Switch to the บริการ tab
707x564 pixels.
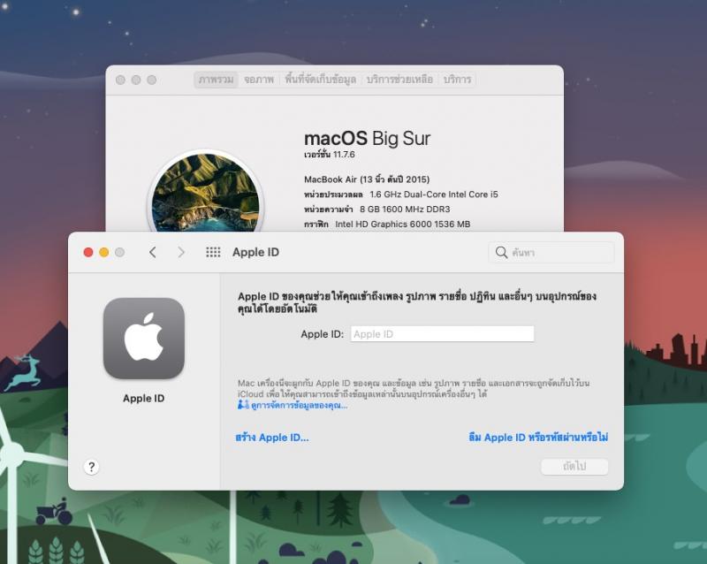pyautogui.click(x=457, y=80)
